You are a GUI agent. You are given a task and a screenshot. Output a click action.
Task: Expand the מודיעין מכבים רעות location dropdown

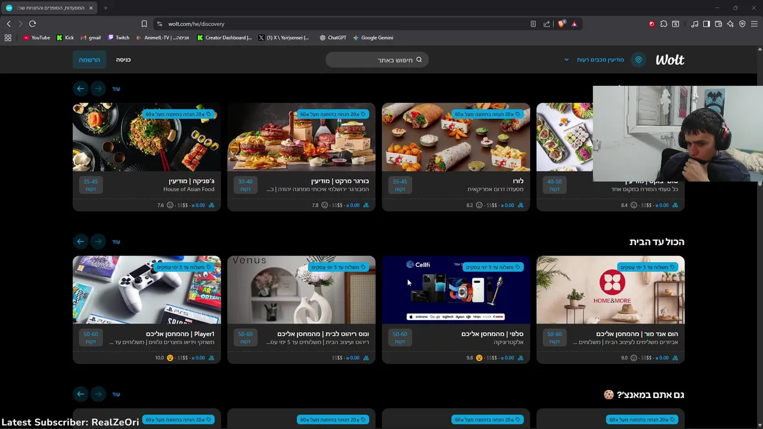(595, 60)
